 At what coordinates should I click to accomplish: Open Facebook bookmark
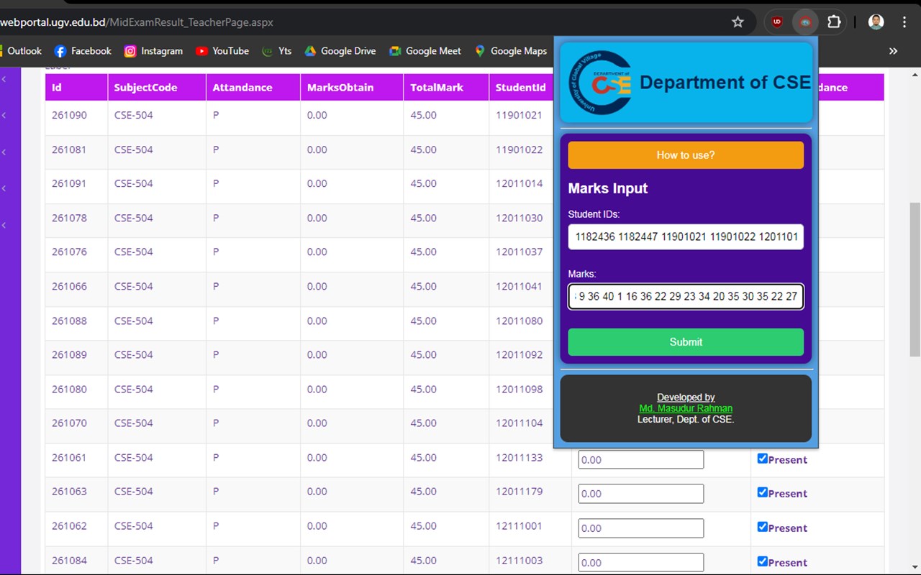[83, 51]
